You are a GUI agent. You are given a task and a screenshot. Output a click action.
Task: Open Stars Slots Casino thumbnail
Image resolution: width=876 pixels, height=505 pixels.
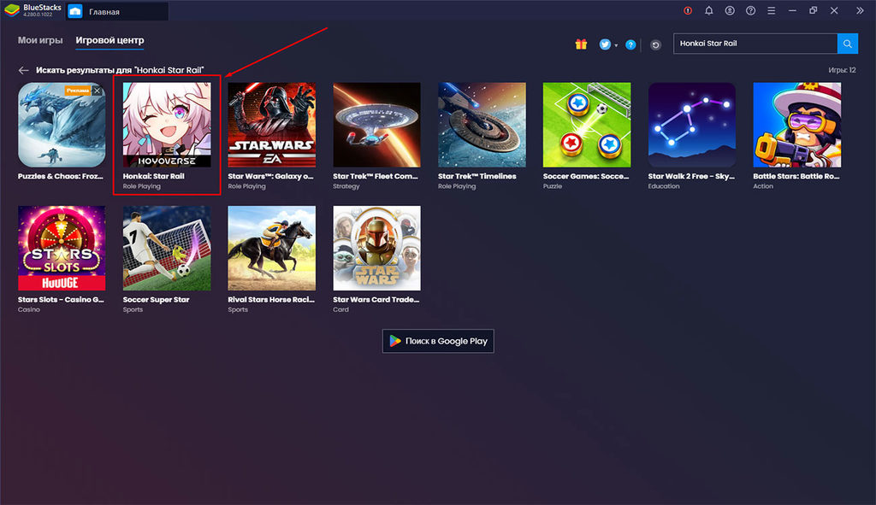62,249
